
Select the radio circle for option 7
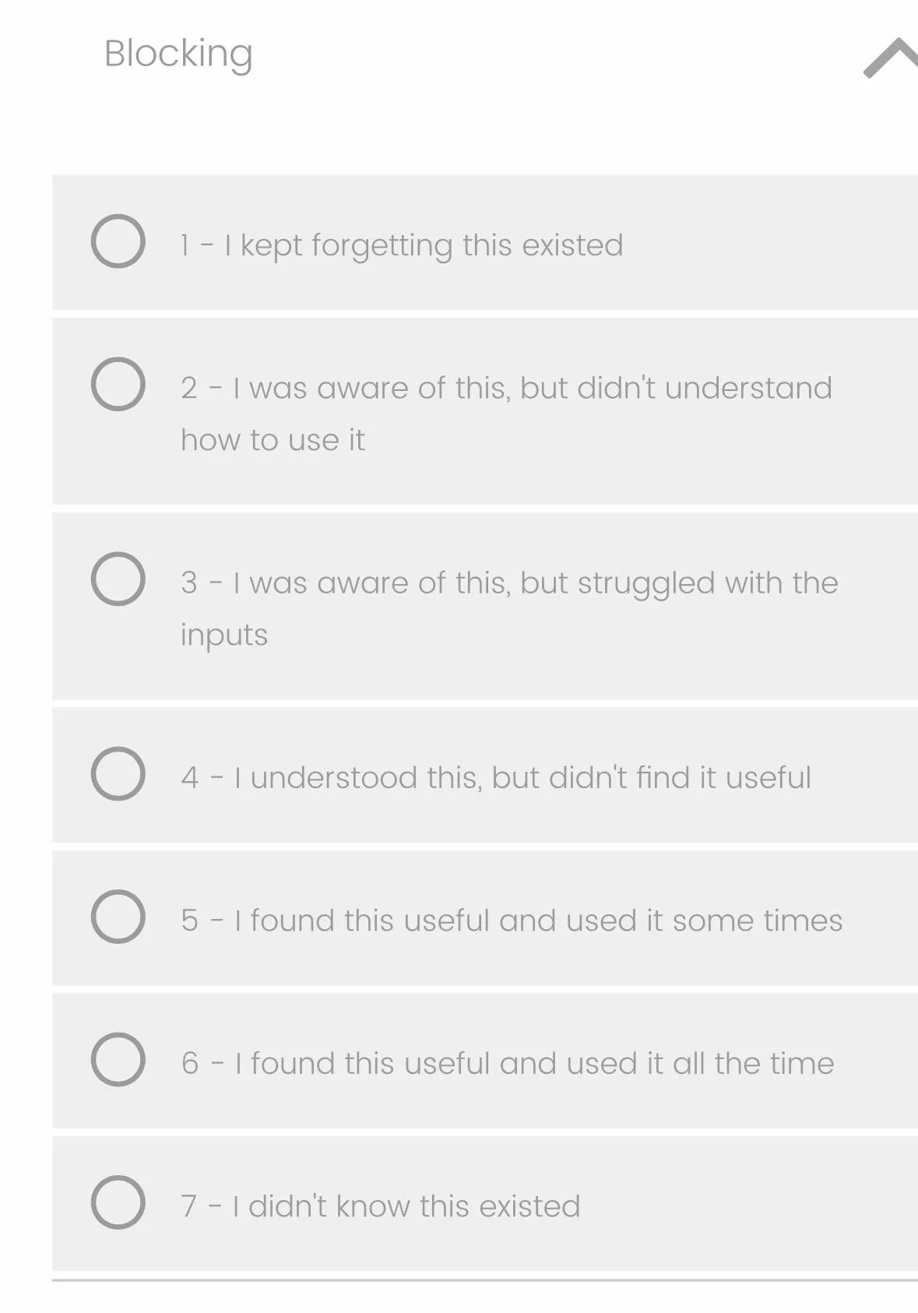pos(118,1202)
